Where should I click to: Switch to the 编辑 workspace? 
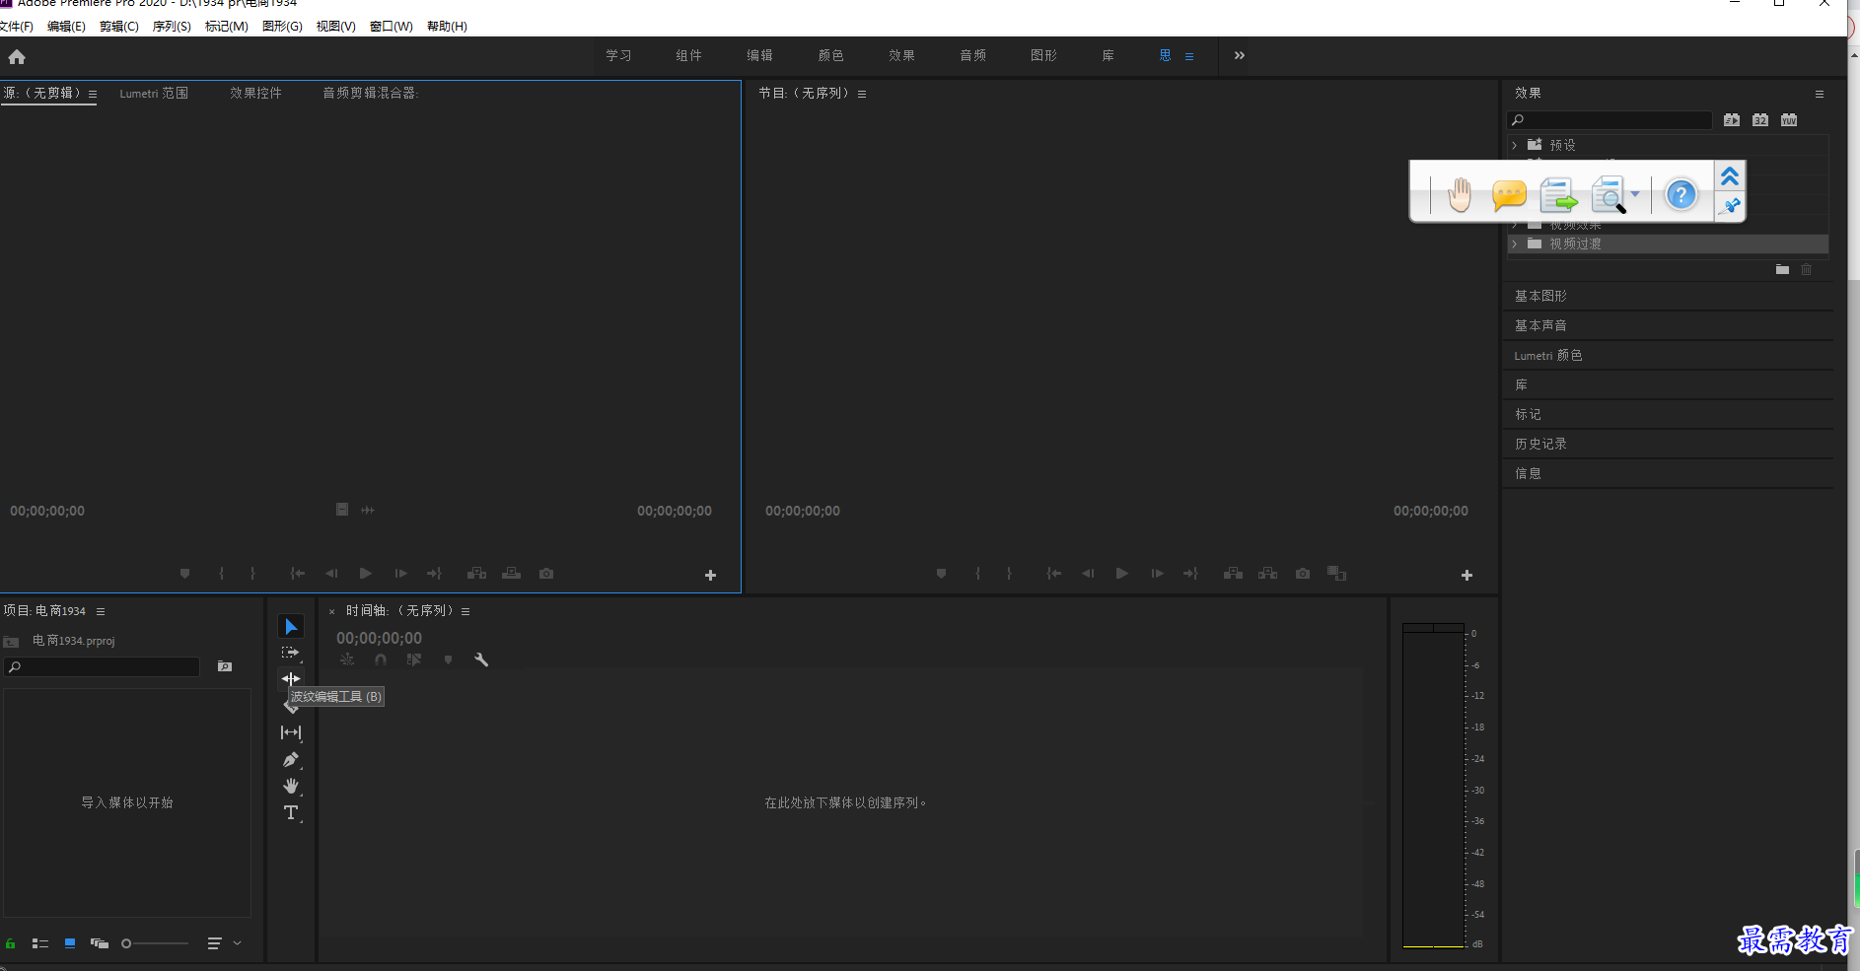click(x=759, y=56)
